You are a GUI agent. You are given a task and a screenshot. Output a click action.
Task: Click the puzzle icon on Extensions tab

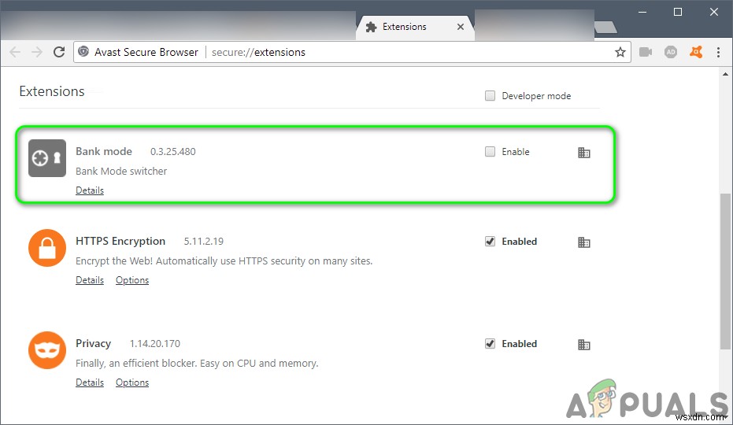371,27
